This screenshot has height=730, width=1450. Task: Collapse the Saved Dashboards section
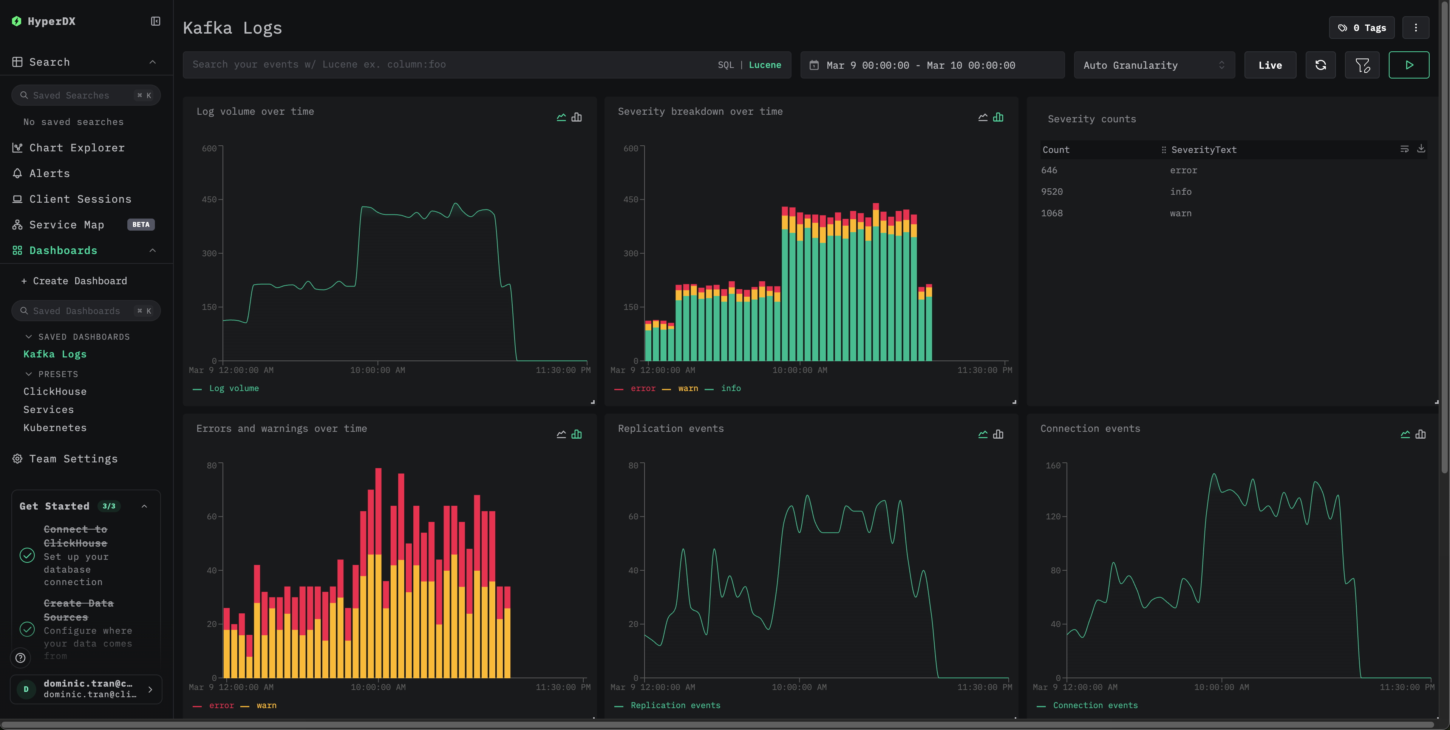click(x=29, y=336)
